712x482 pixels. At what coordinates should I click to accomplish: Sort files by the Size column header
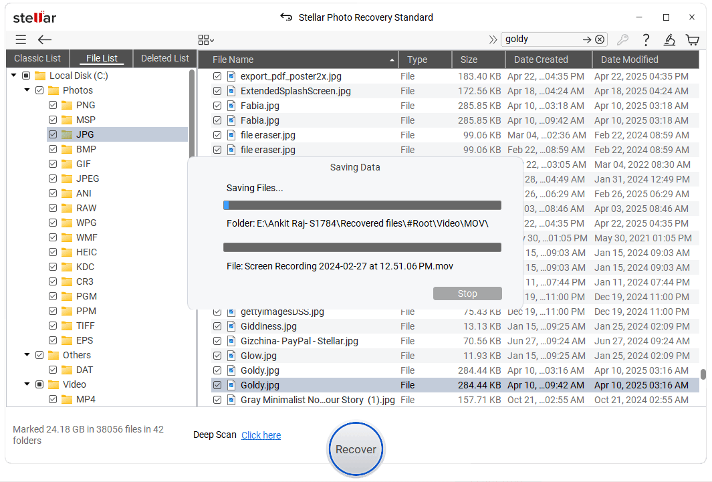pyautogui.click(x=469, y=59)
